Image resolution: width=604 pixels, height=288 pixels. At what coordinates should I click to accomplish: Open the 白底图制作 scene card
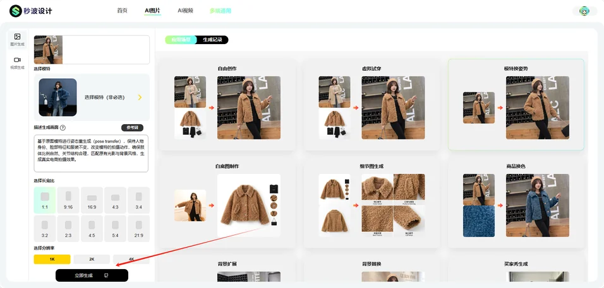click(227, 202)
